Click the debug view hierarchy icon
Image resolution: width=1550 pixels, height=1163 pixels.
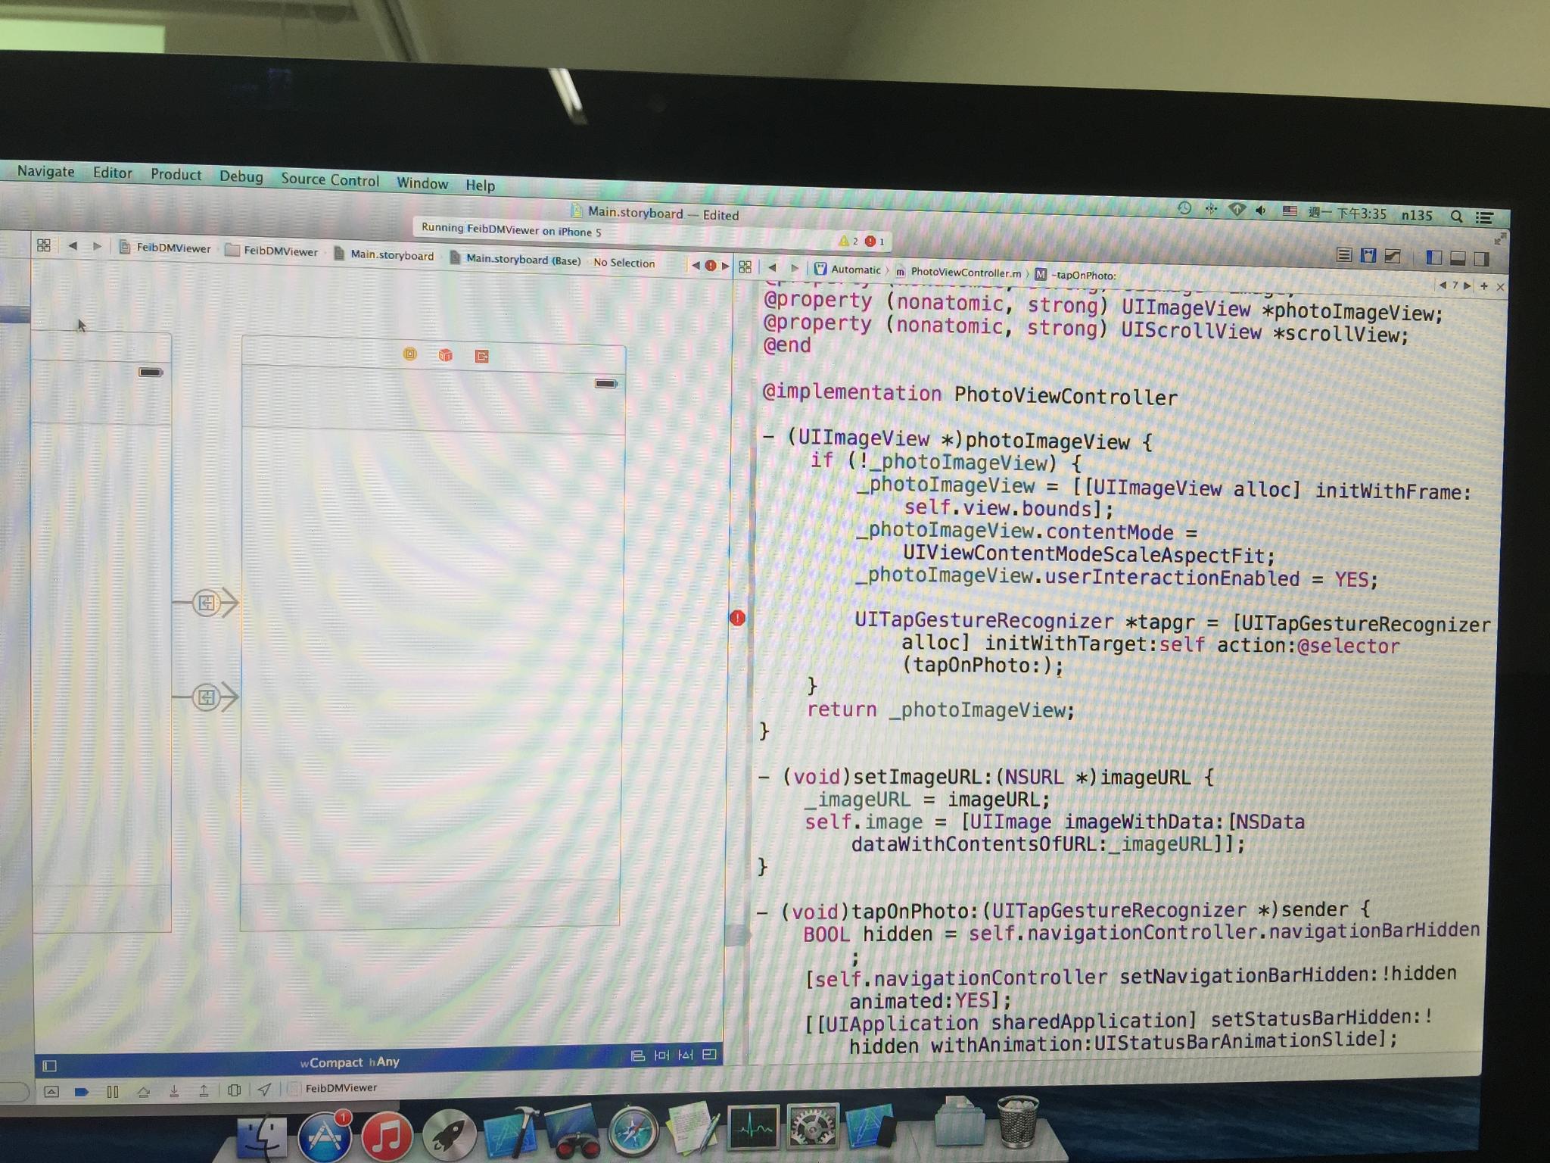(x=235, y=1090)
